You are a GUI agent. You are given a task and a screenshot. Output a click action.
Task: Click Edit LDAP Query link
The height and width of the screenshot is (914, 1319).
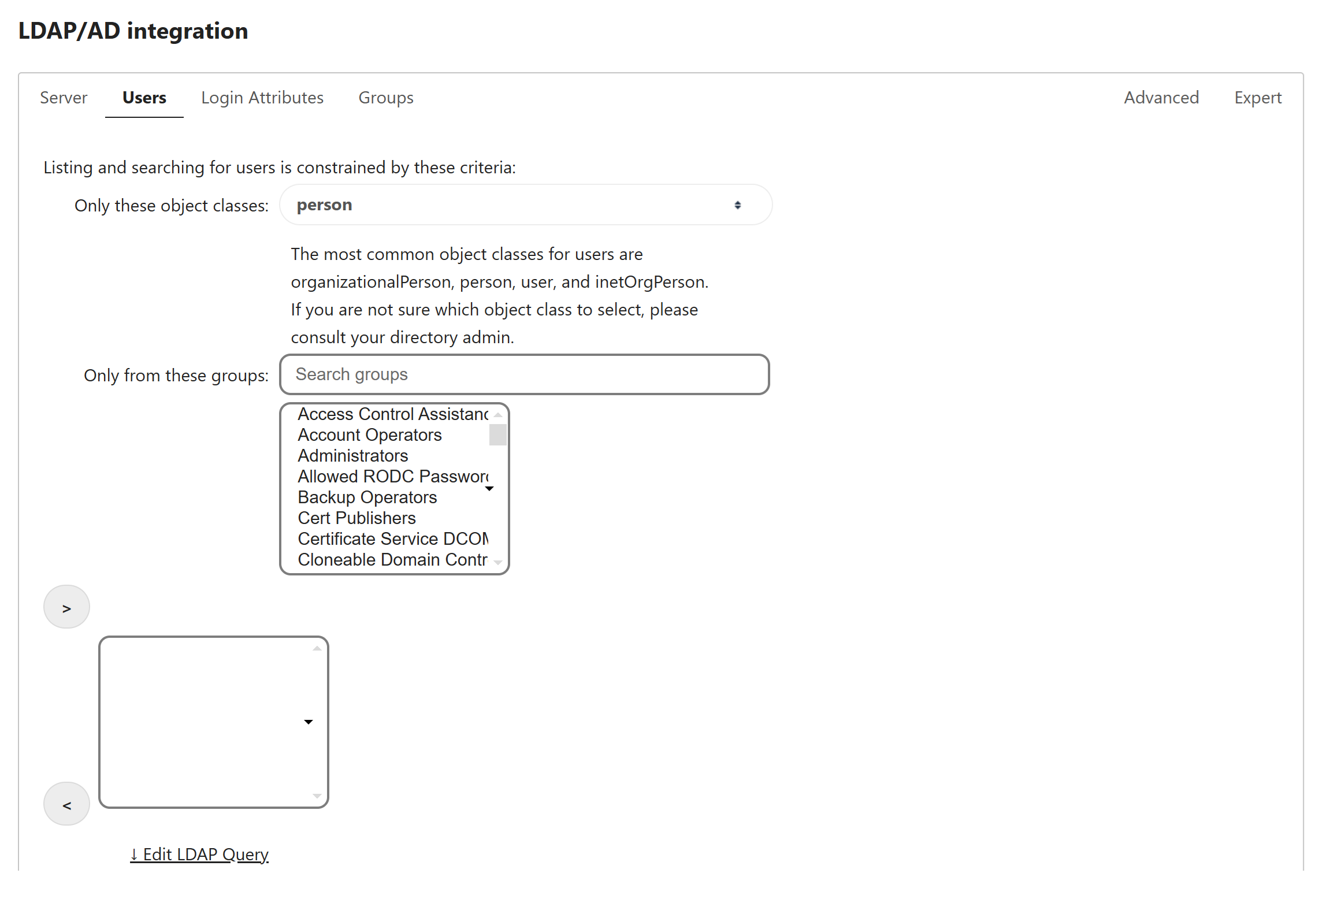coord(199,854)
